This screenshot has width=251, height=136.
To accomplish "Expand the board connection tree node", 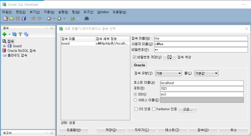I will tap(4, 46).
